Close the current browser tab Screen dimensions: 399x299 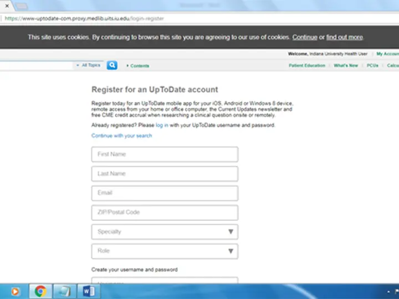tap(7, 6)
